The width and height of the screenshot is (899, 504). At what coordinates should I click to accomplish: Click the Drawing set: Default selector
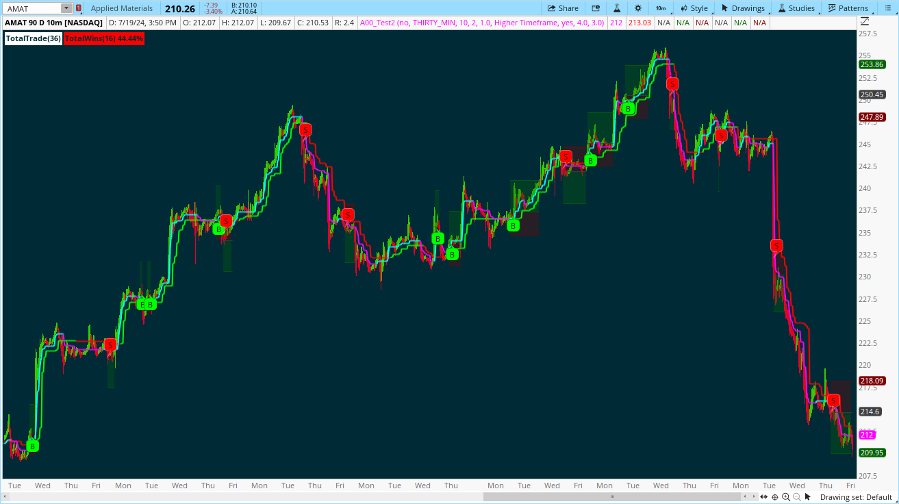[856, 497]
